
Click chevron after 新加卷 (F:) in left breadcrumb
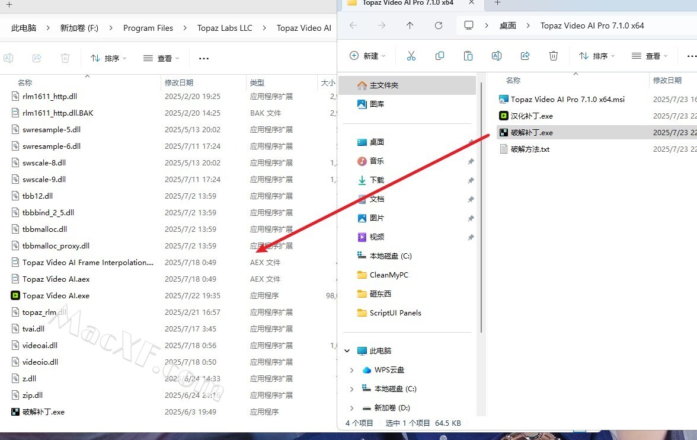[x=111, y=28]
